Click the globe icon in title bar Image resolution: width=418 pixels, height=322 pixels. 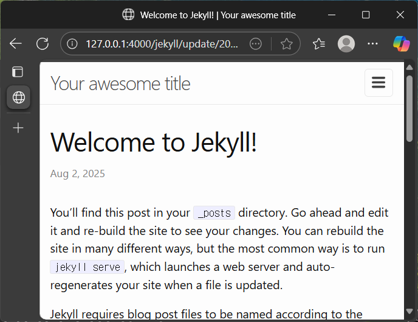(x=128, y=15)
